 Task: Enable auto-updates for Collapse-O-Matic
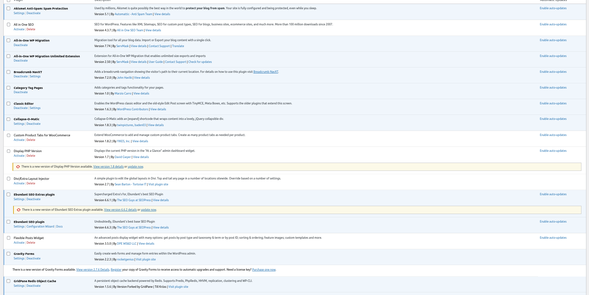(x=553, y=119)
